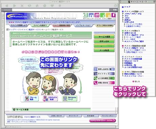
Task: Select the Welcomeページ icon button
Action: pos(70,99)
